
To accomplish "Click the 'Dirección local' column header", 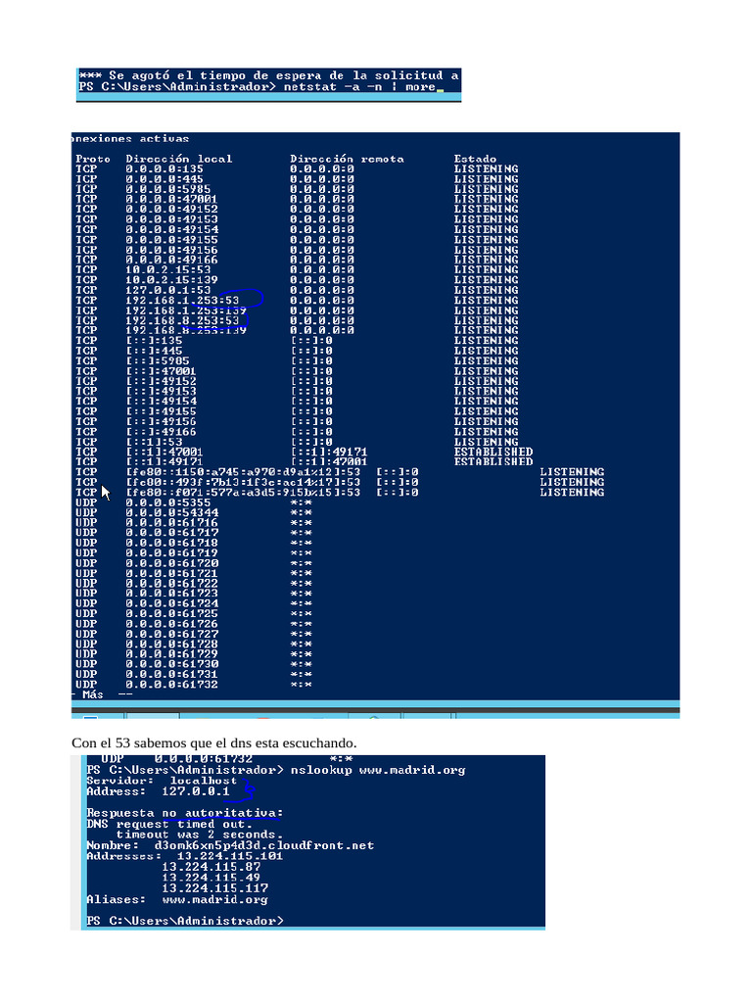I will pos(178,159).
